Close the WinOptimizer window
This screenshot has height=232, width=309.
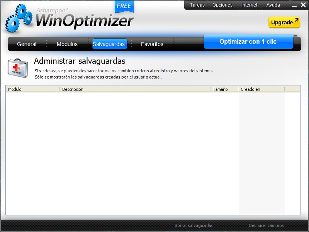point(303,5)
